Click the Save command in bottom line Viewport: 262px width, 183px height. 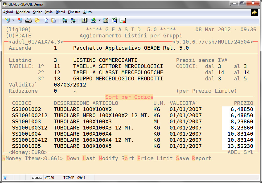tap(182, 158)
